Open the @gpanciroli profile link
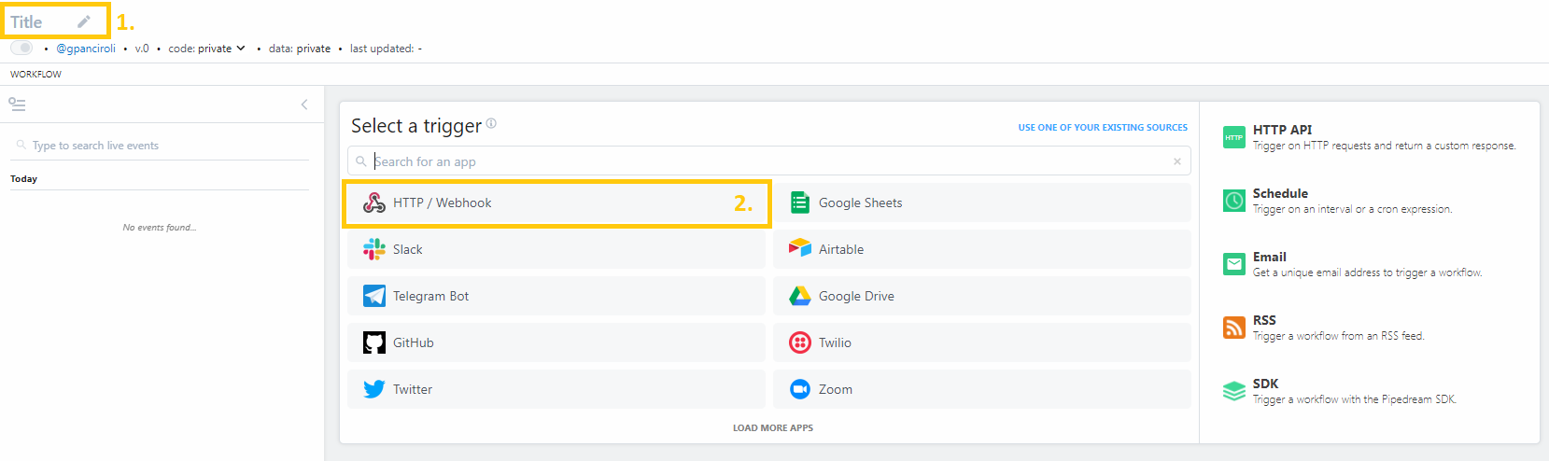The width and height of the screenshot is (1549, 461). pyautogui.click(x=86, y=49)
